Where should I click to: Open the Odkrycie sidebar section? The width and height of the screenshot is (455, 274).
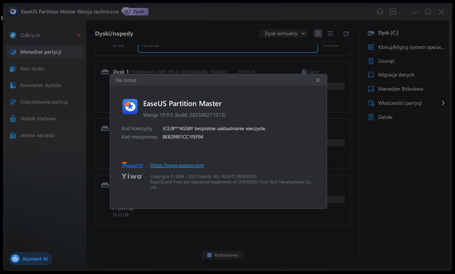pos(45,35)
